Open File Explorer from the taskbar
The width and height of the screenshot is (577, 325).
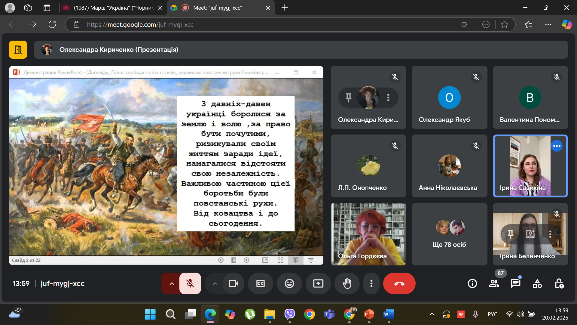pyautogui.click(x=270, y=314)
